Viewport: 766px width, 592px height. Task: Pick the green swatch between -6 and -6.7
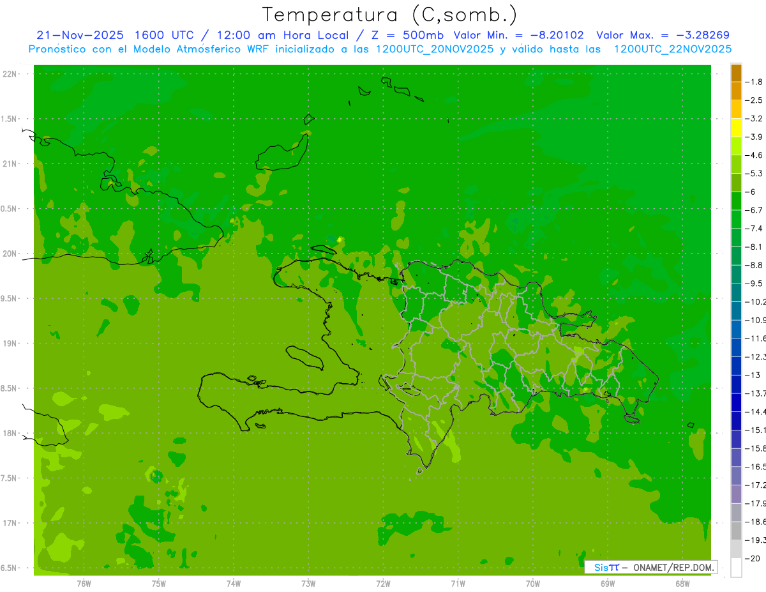coord(736,201)
